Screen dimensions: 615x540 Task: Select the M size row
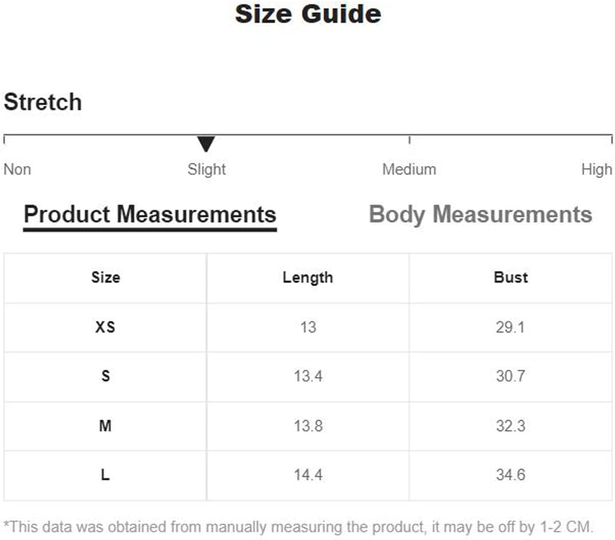[308, 426]
